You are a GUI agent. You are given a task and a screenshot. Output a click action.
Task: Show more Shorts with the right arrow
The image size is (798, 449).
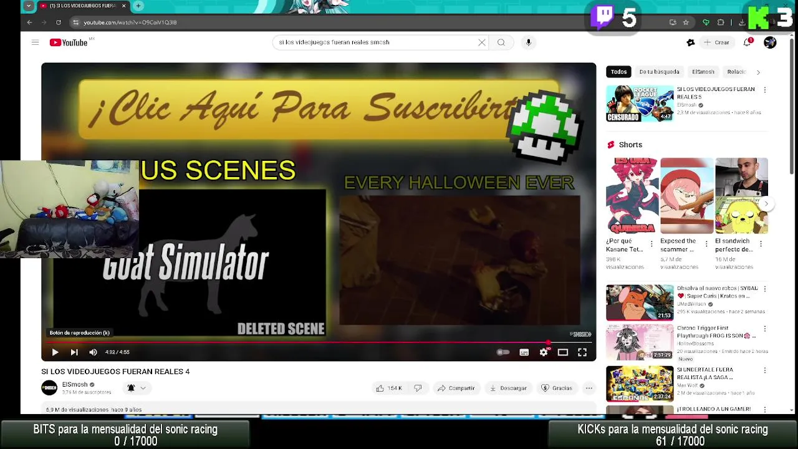767,203
